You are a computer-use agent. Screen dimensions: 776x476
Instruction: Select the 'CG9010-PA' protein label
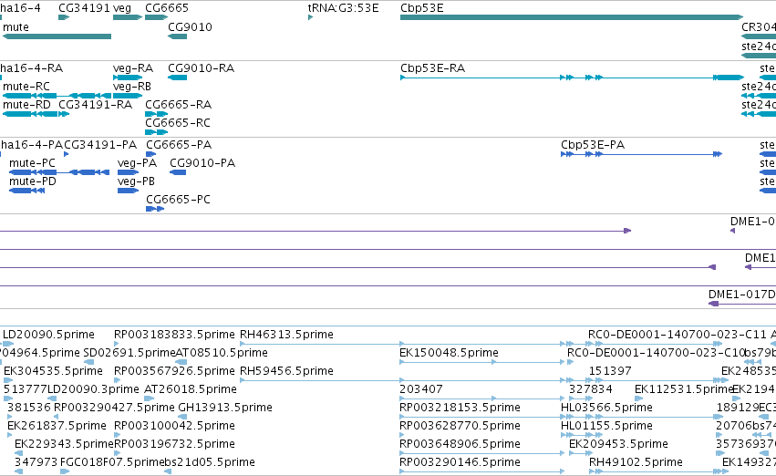coord(202,163)
